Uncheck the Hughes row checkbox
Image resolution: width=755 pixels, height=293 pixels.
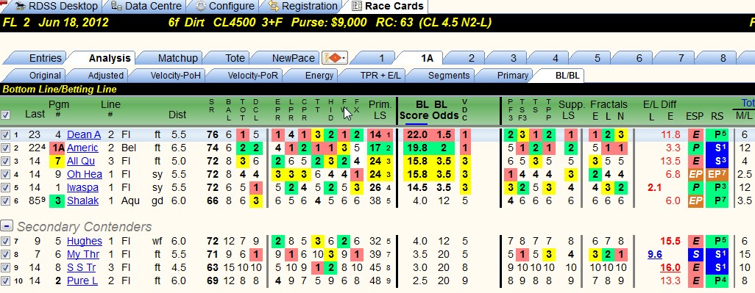coord(5,241)
